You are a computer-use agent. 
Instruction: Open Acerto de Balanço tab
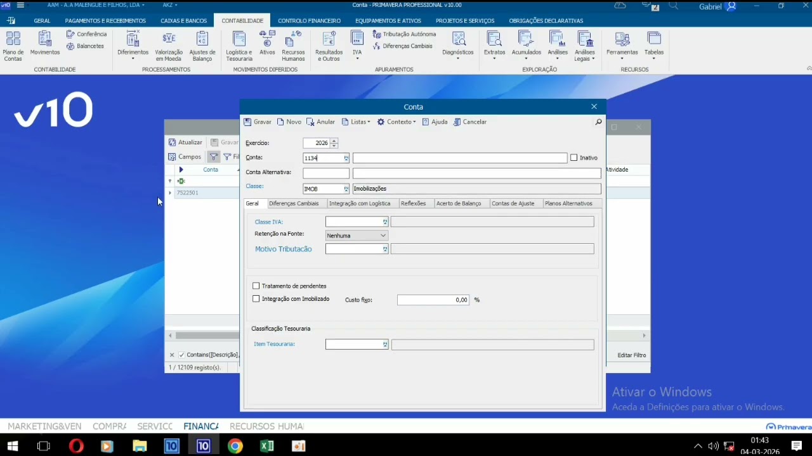coord(459,203)
